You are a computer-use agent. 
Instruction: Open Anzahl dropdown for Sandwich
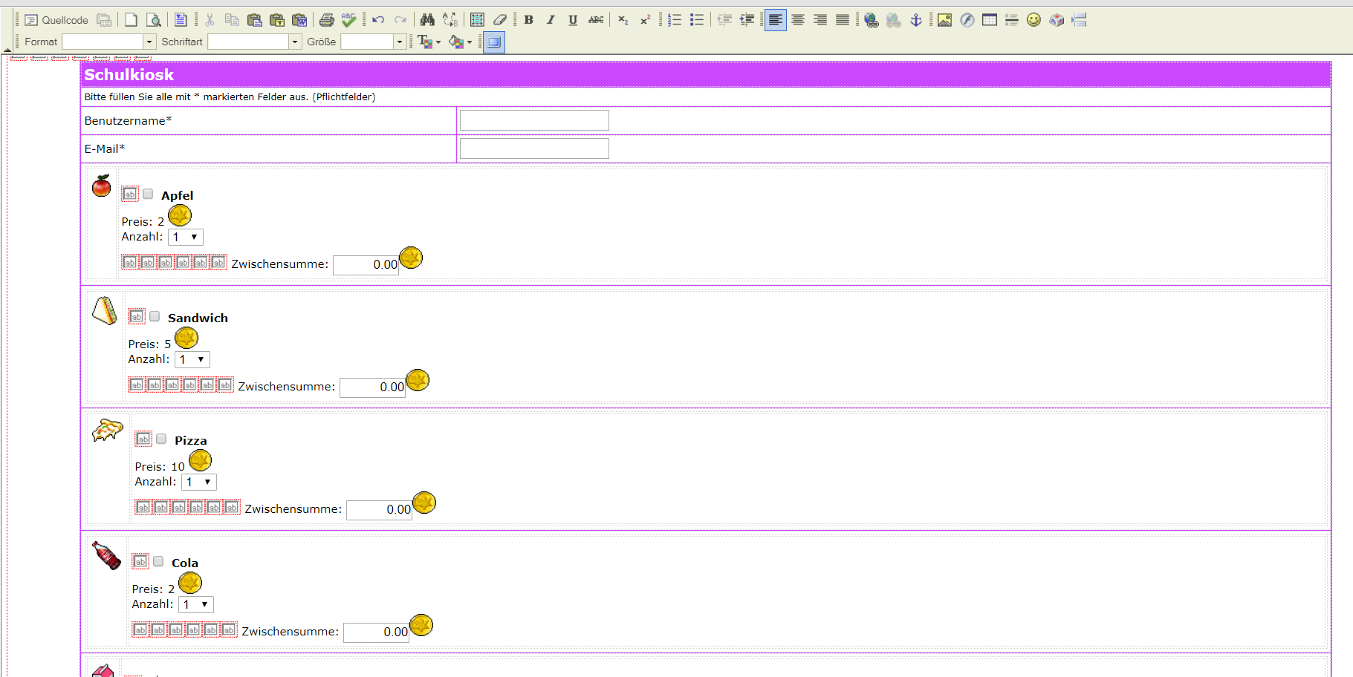(x=192, y=359)
